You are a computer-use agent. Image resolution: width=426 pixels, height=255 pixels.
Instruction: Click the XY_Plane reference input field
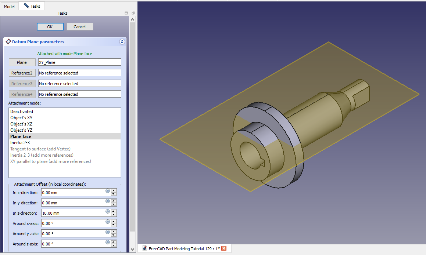[x=79, y=62]
